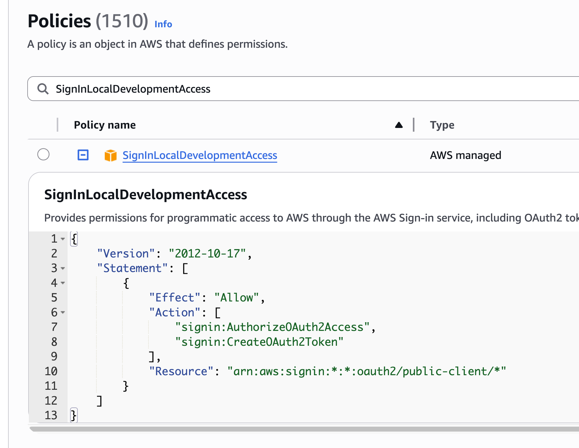Click the orange AWS managed policy icon
Screen dimensions: 579x448
(x=111, y=155)
